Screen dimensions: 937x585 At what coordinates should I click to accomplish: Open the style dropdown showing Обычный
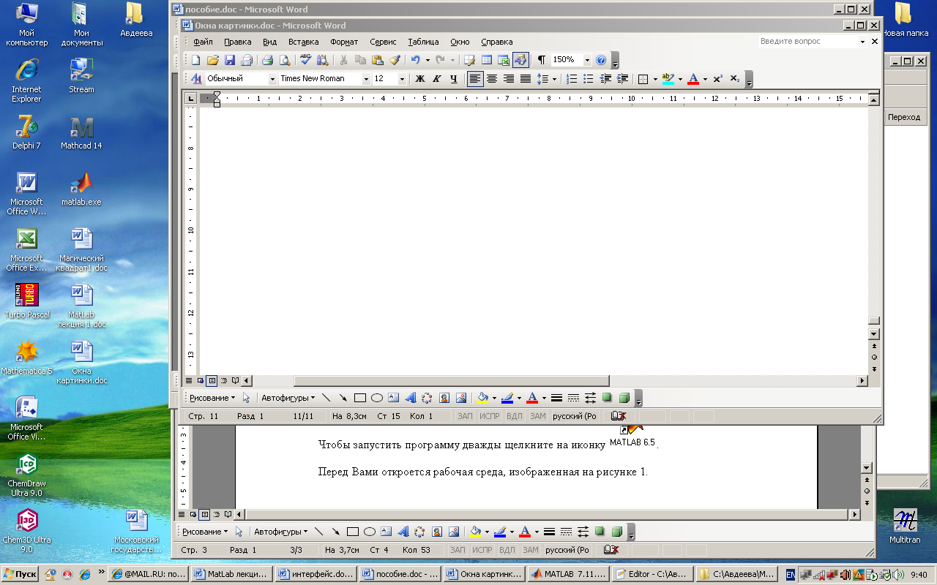(273, 78)
